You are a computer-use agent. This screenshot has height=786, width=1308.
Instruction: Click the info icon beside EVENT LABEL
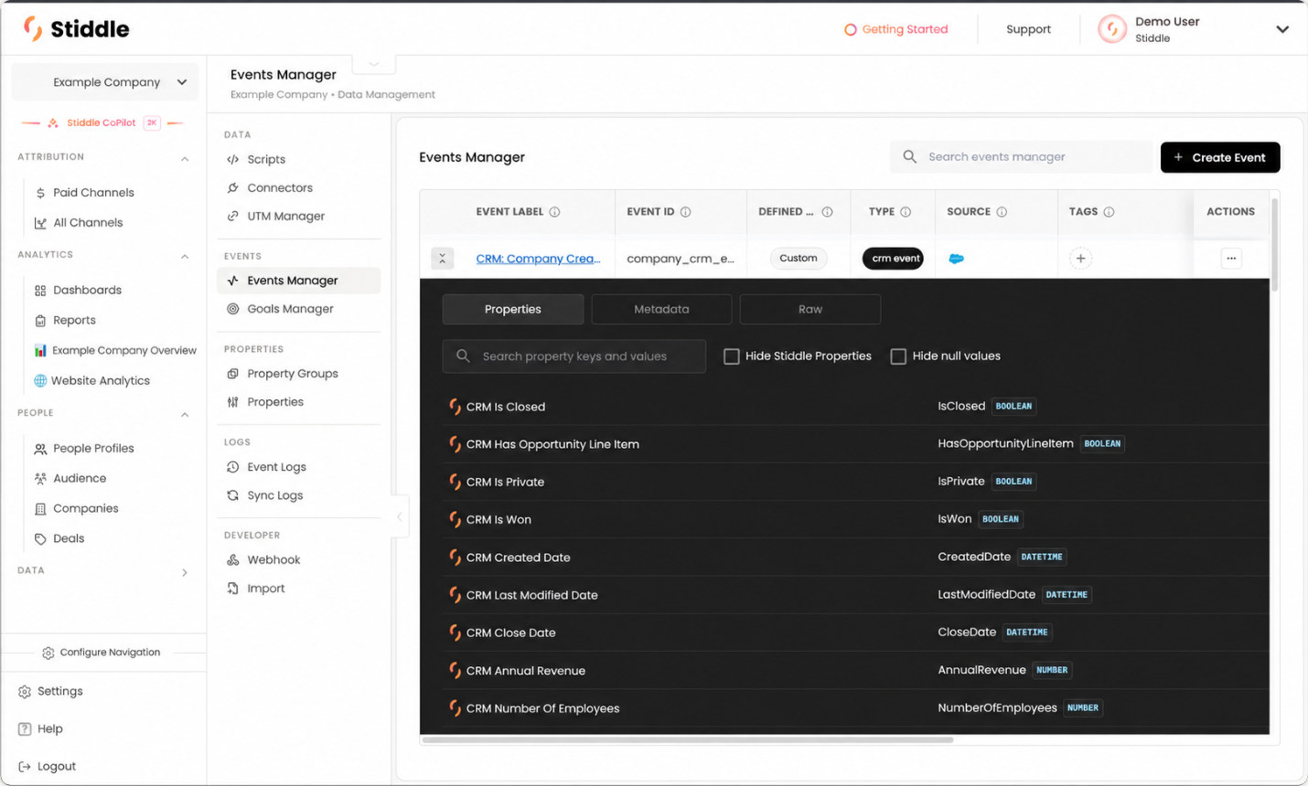click(554, 212)
